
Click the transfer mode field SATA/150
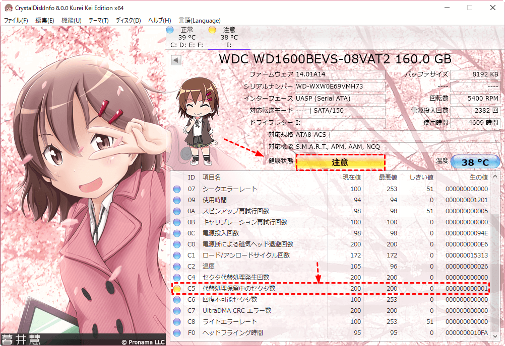click(340, 111)
